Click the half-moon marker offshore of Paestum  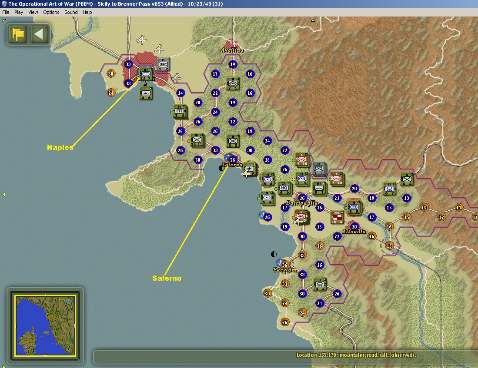coord(274,254)
